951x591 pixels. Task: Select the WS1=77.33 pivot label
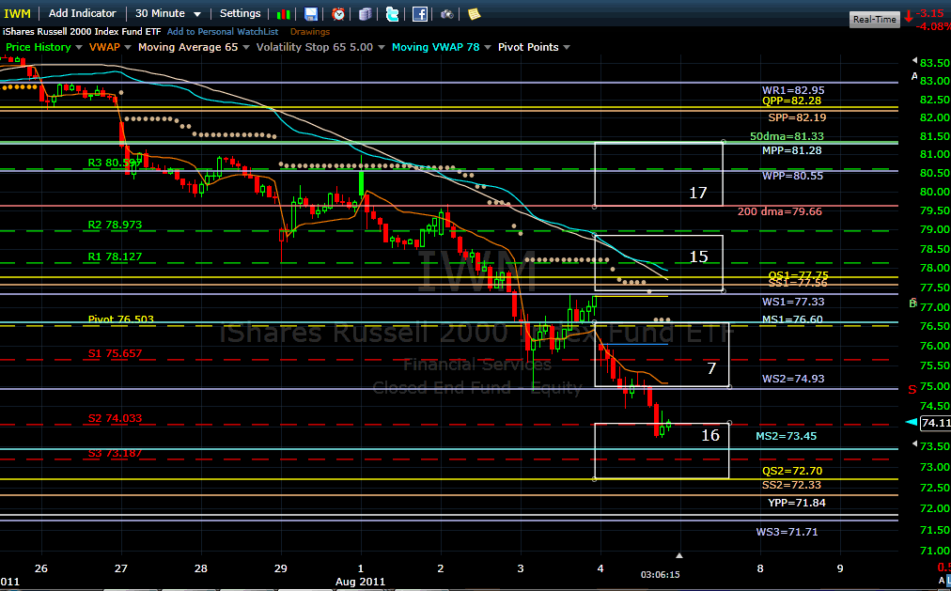click(793, 302)
